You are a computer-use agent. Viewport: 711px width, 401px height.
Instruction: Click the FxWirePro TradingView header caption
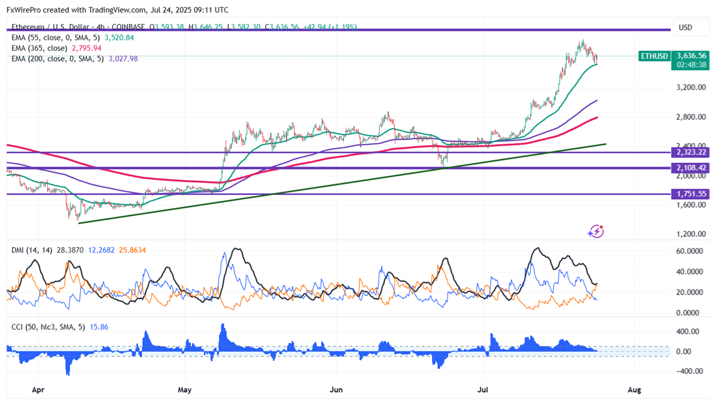[x=117, y=9]
